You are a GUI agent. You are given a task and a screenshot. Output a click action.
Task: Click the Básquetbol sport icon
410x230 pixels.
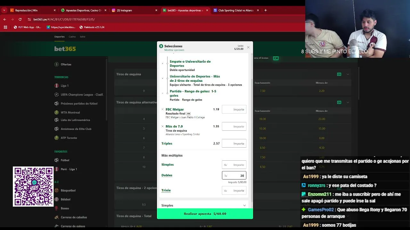(57, 190)
